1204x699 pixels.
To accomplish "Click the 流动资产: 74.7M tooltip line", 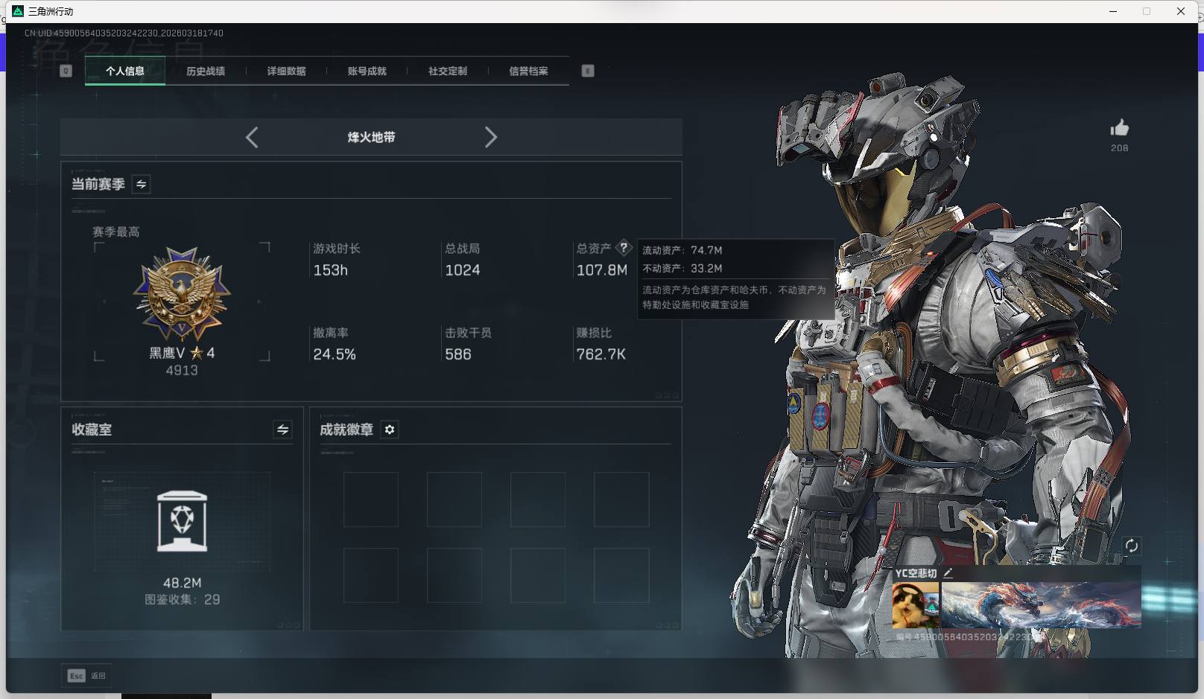I will [x=682, y=250].
